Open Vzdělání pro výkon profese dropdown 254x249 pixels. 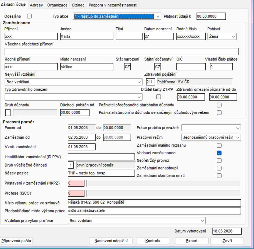pos(137,221)
